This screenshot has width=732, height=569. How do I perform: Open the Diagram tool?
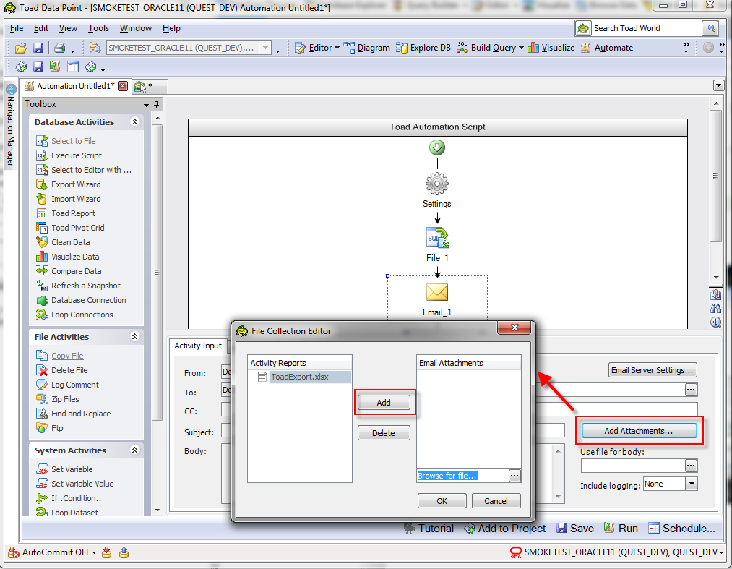pyautogui.click(x=367, y=48)
